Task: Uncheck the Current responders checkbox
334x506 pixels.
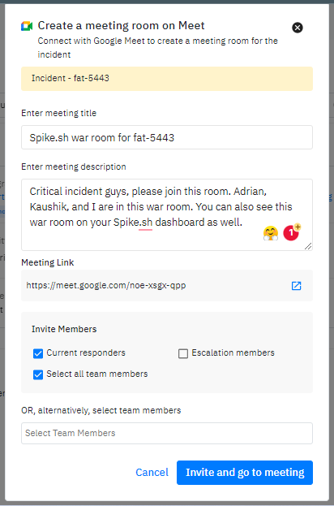Action: (x=38, y=353)
